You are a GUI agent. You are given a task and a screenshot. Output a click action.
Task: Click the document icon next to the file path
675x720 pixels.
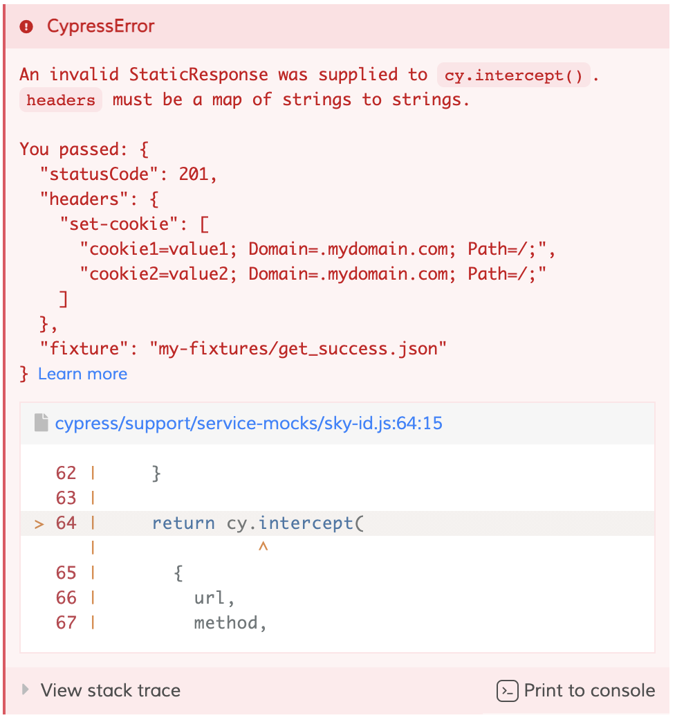click(40, 422)
